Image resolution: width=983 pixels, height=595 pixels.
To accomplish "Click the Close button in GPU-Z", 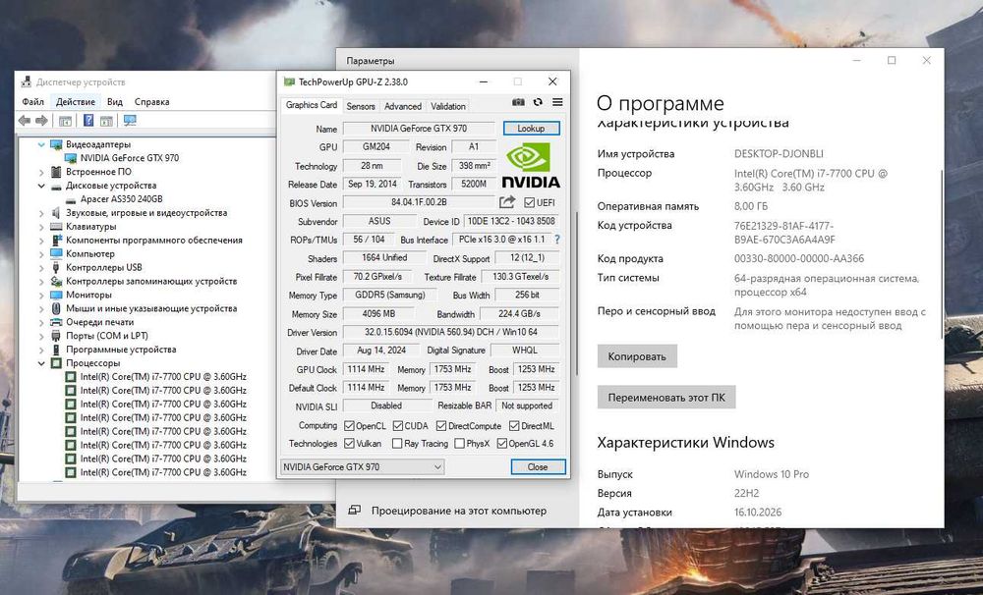I will pos(538,466).
